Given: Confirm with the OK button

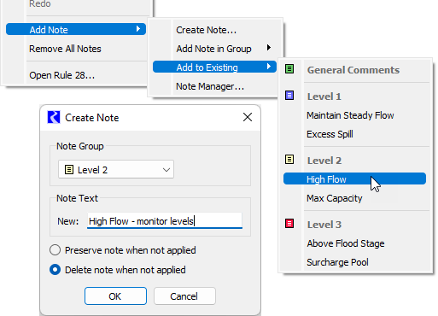Looking at the screenshot, I should (x=115, y=296).
